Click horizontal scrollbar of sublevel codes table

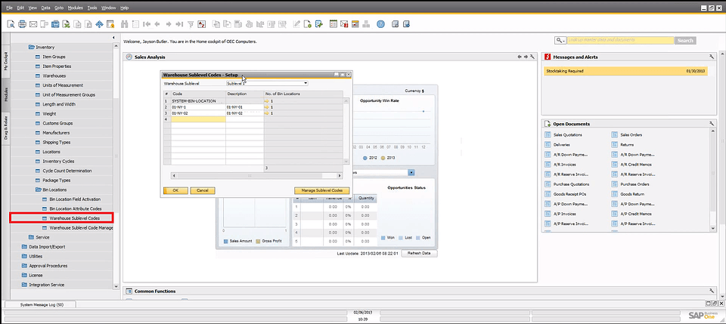coord(256,176)
